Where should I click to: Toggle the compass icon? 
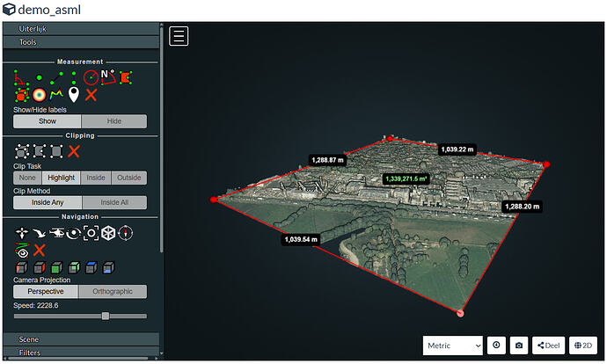(126, 233)
